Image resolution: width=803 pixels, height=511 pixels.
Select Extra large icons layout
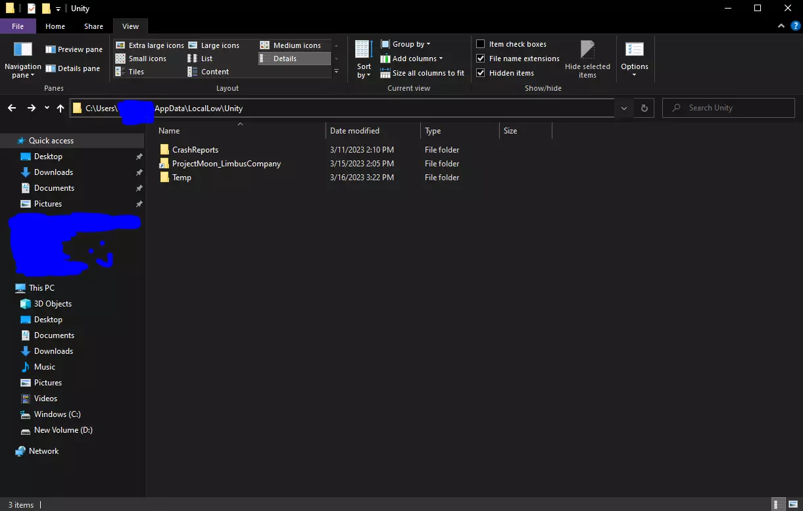149,45
